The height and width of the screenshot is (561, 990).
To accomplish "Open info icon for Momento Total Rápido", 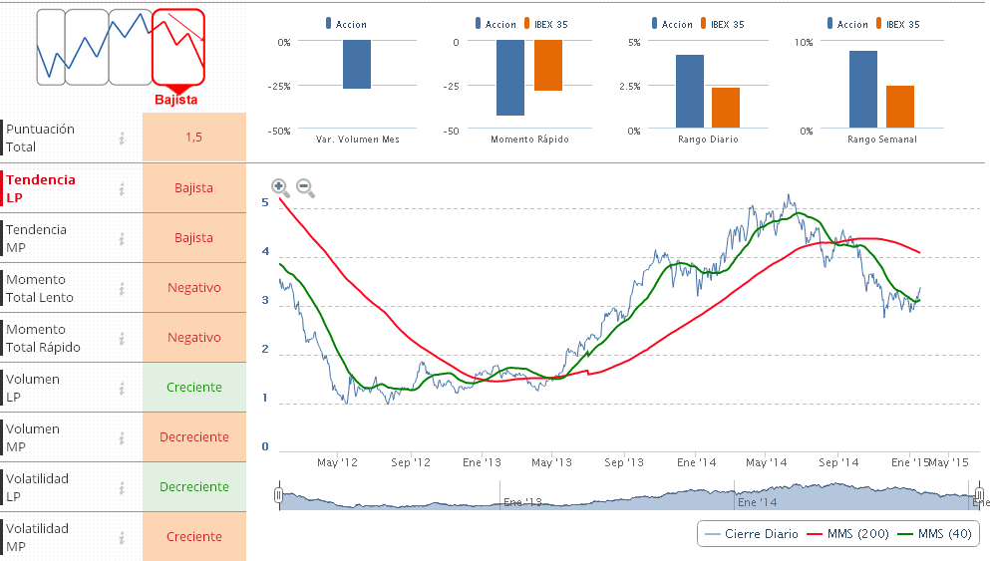I will [x=122, y=338].
